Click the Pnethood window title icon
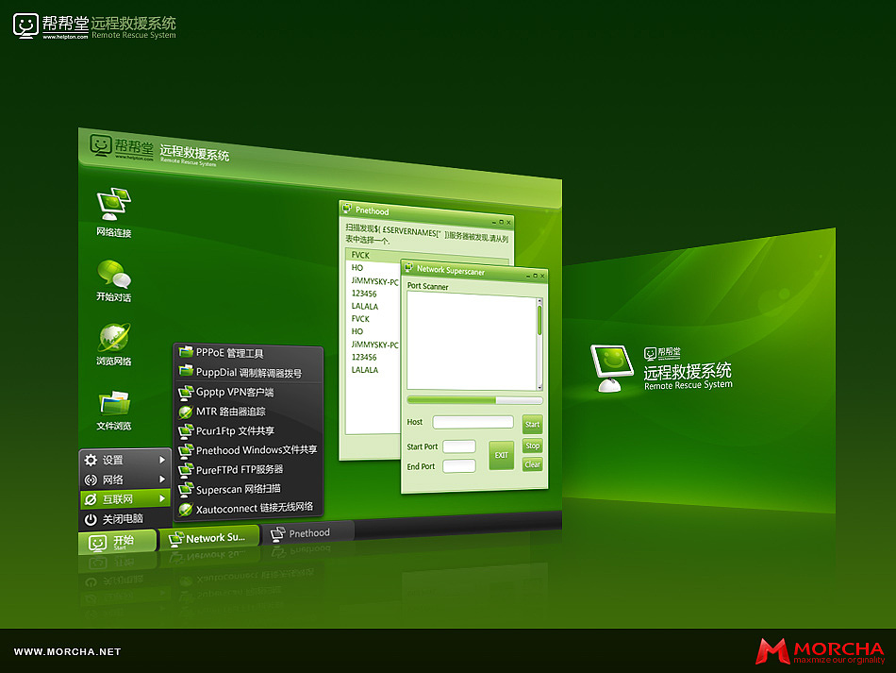Viewport: 896px width, 673px height. [347, 209]
